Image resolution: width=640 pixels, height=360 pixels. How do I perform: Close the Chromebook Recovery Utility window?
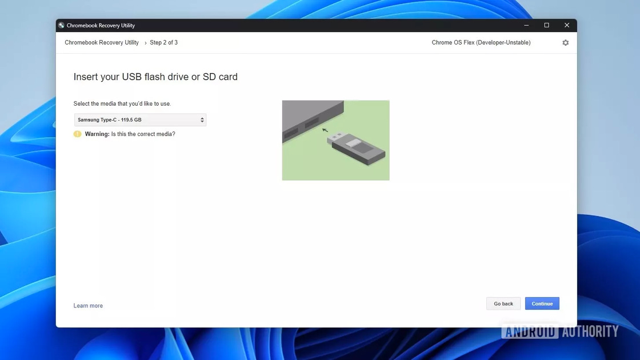pyautogui.click(x=567, y=25)
